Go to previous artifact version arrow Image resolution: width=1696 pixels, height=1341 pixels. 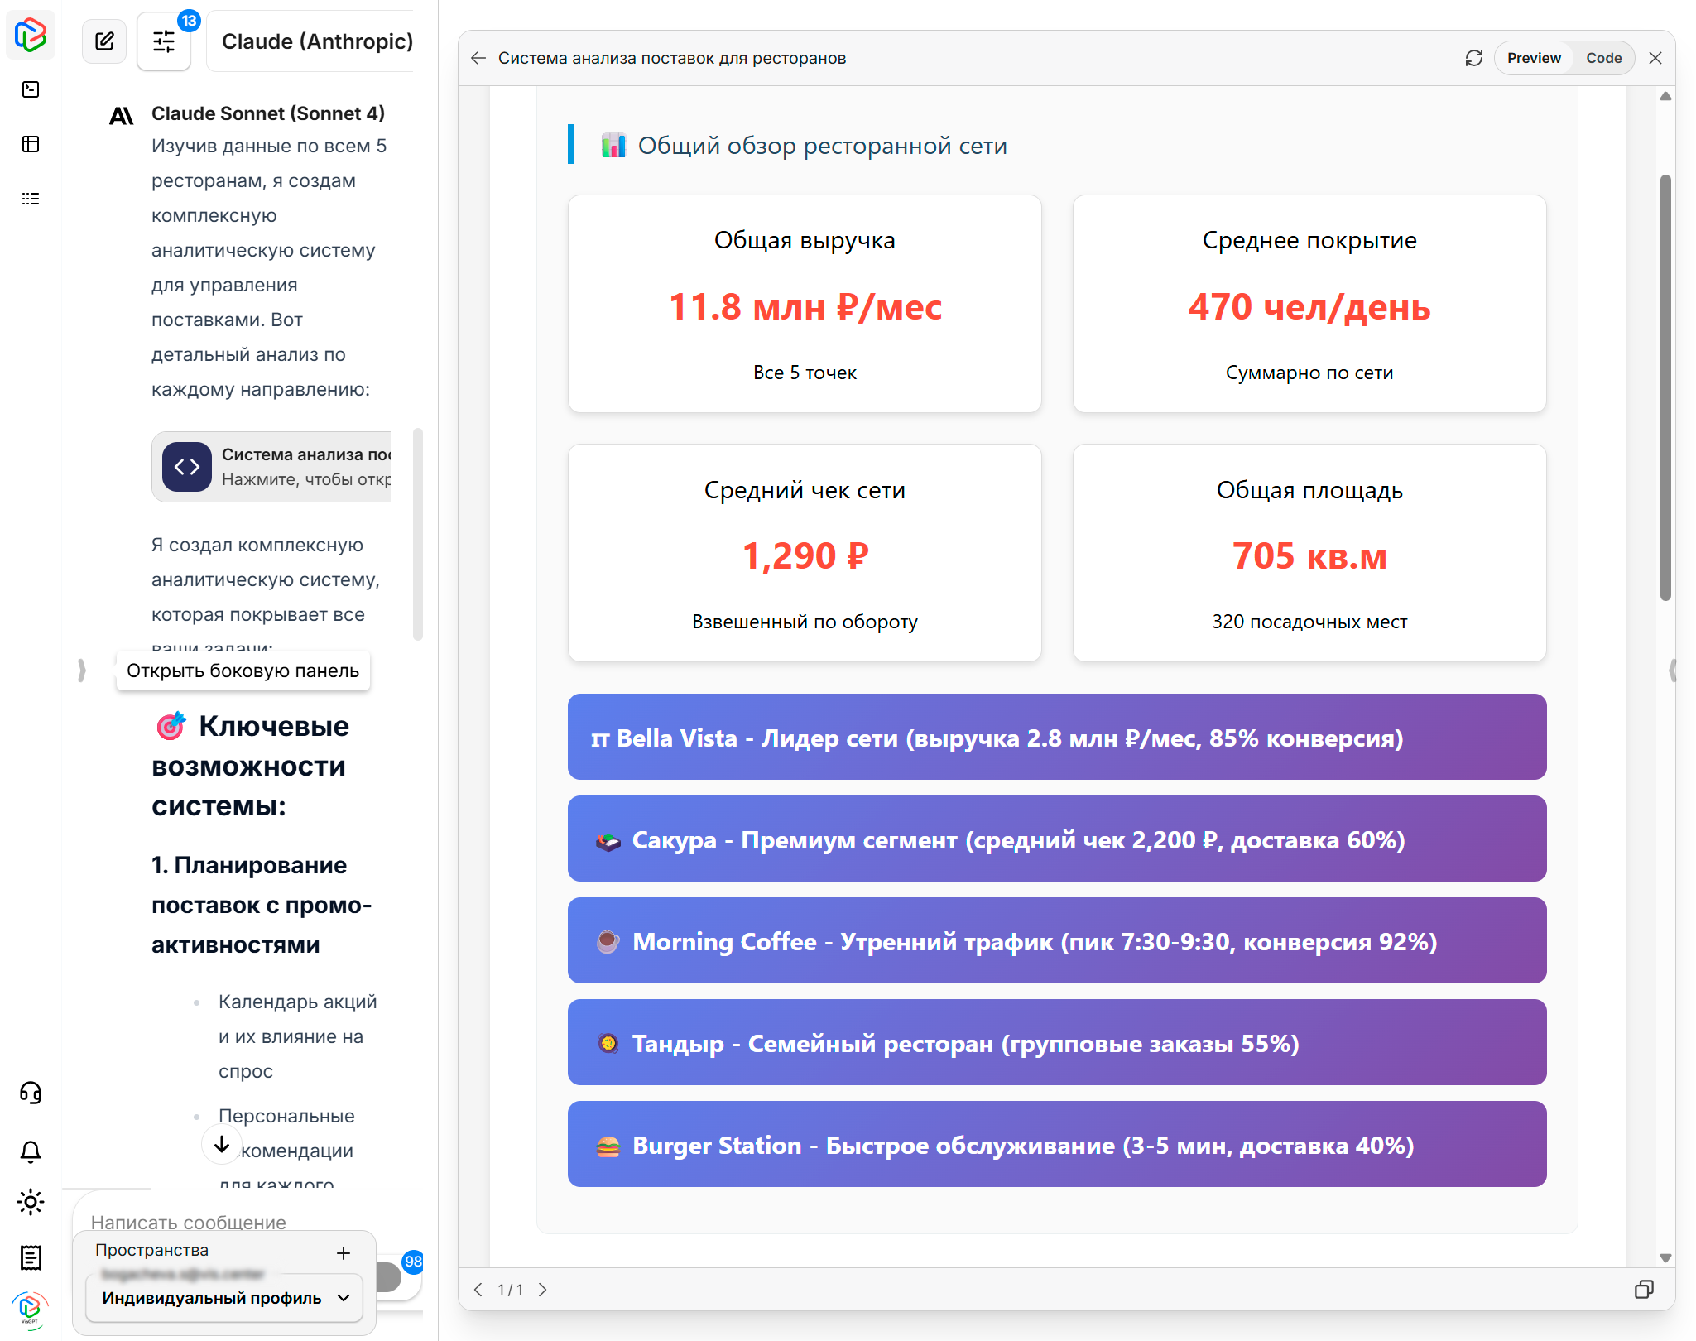[478, 1290]
